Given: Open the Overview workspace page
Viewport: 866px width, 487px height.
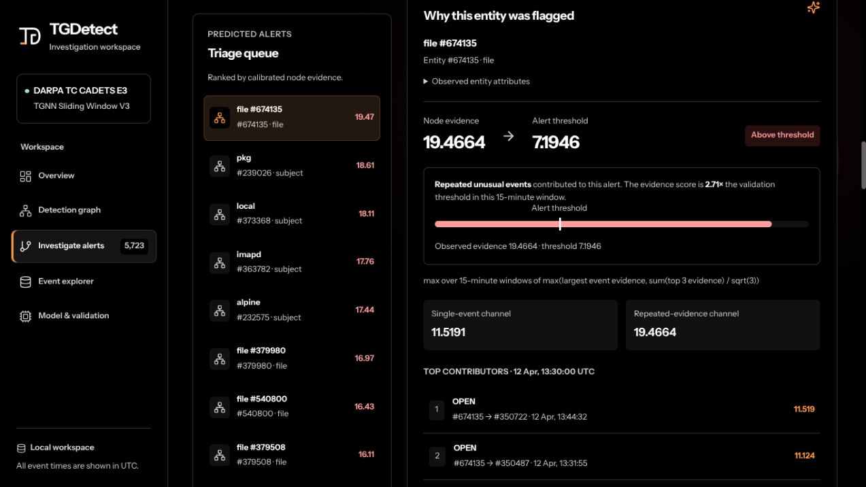Looking at the screenshot, I should click(84, 176).
